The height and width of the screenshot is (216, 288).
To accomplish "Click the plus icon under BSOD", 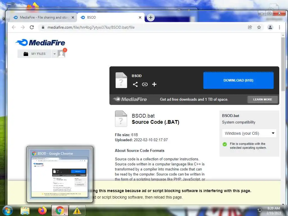I will pos(154,84).
